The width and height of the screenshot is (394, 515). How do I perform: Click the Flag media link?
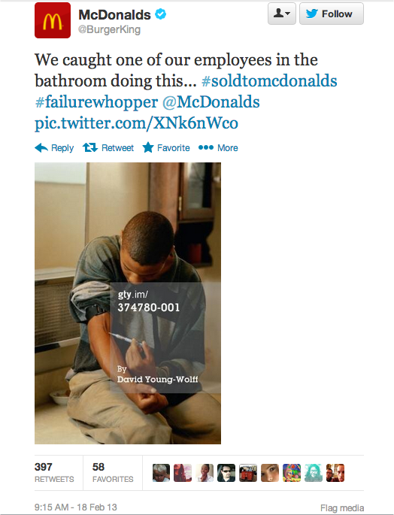[x=342, y=507]
